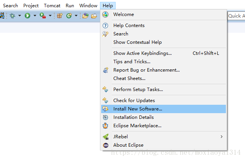This screenshot has height=160, width=245.
Task: Click the New Java Class toolbar icon
Action: [x=69, y=16]
